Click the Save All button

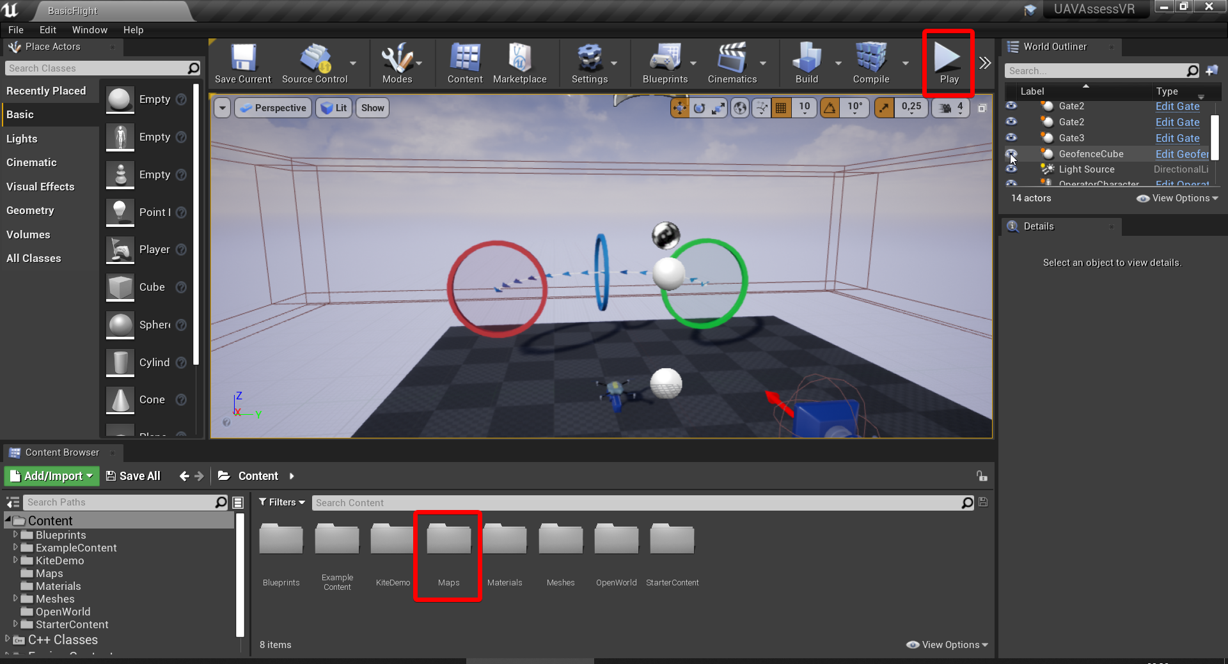click(133, 476)
